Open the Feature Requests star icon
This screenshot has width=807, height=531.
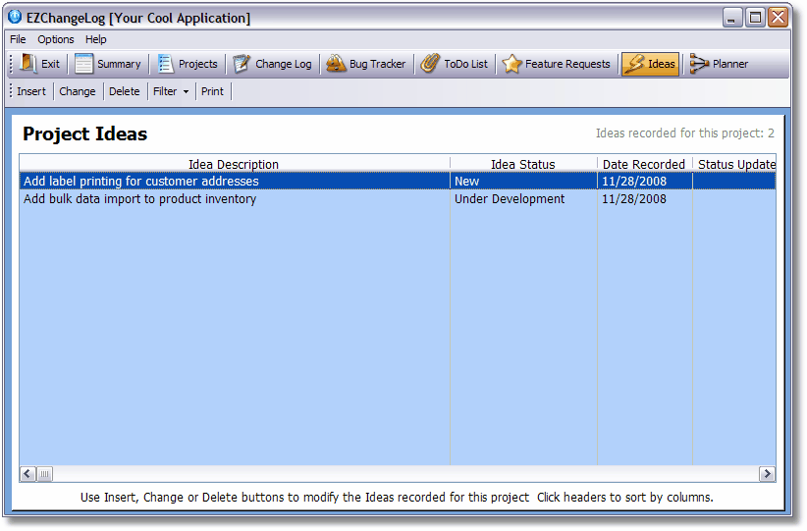(x=511, y=64)
